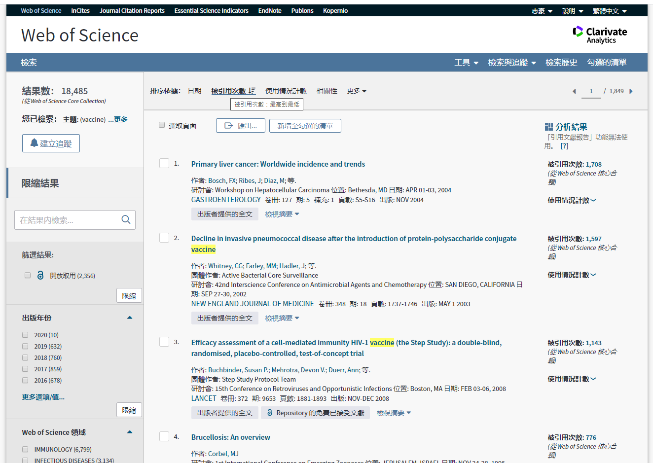Check publication year 2017 (859)

[25, 369]
